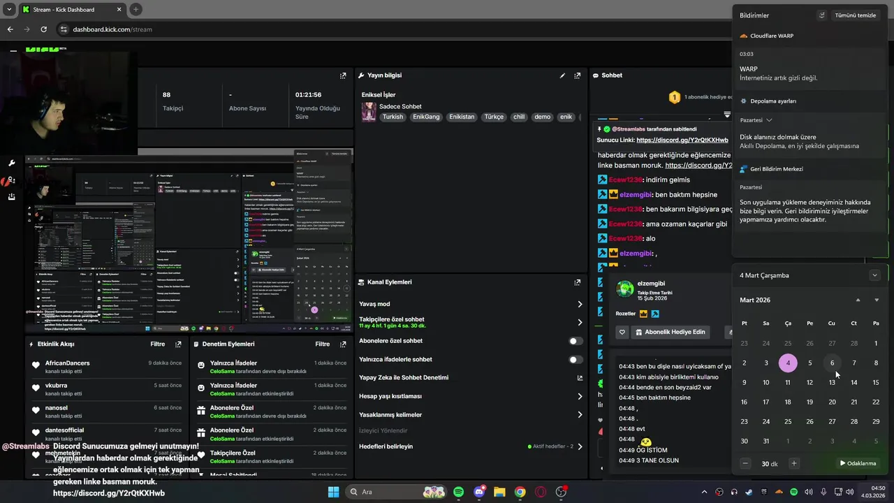This screenshot has width=894, height=503.
Task: Pop out the Denetim Eylemleri panel
Action: click(343, 344)
